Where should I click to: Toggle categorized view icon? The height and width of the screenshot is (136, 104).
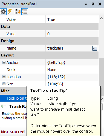pos(25,12)
